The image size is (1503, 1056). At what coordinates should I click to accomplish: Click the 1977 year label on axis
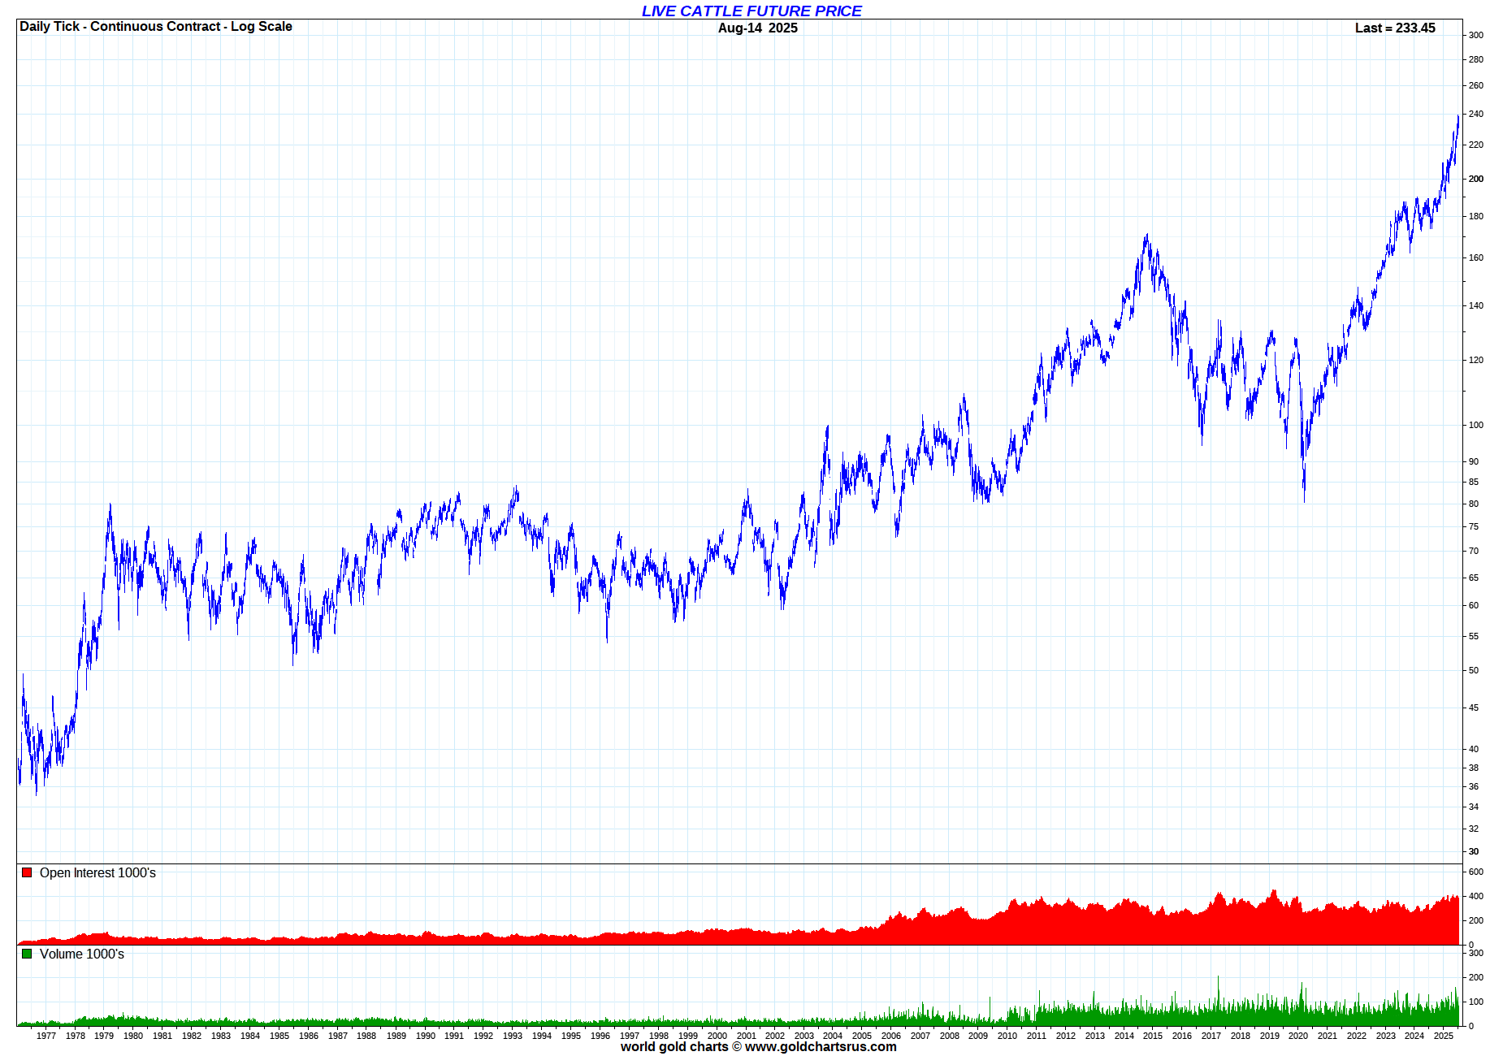click(46, 1036)
